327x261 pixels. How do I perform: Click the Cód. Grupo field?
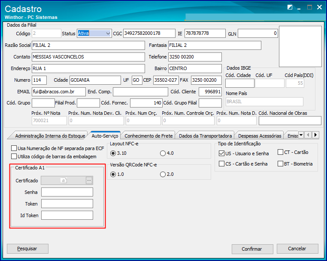click(x=43, y=103)
